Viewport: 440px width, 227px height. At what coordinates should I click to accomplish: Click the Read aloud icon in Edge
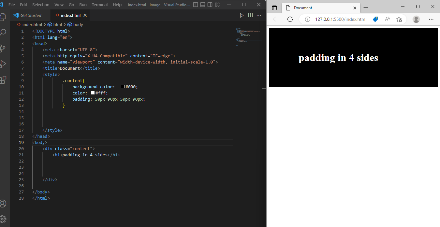pos(387,19)
